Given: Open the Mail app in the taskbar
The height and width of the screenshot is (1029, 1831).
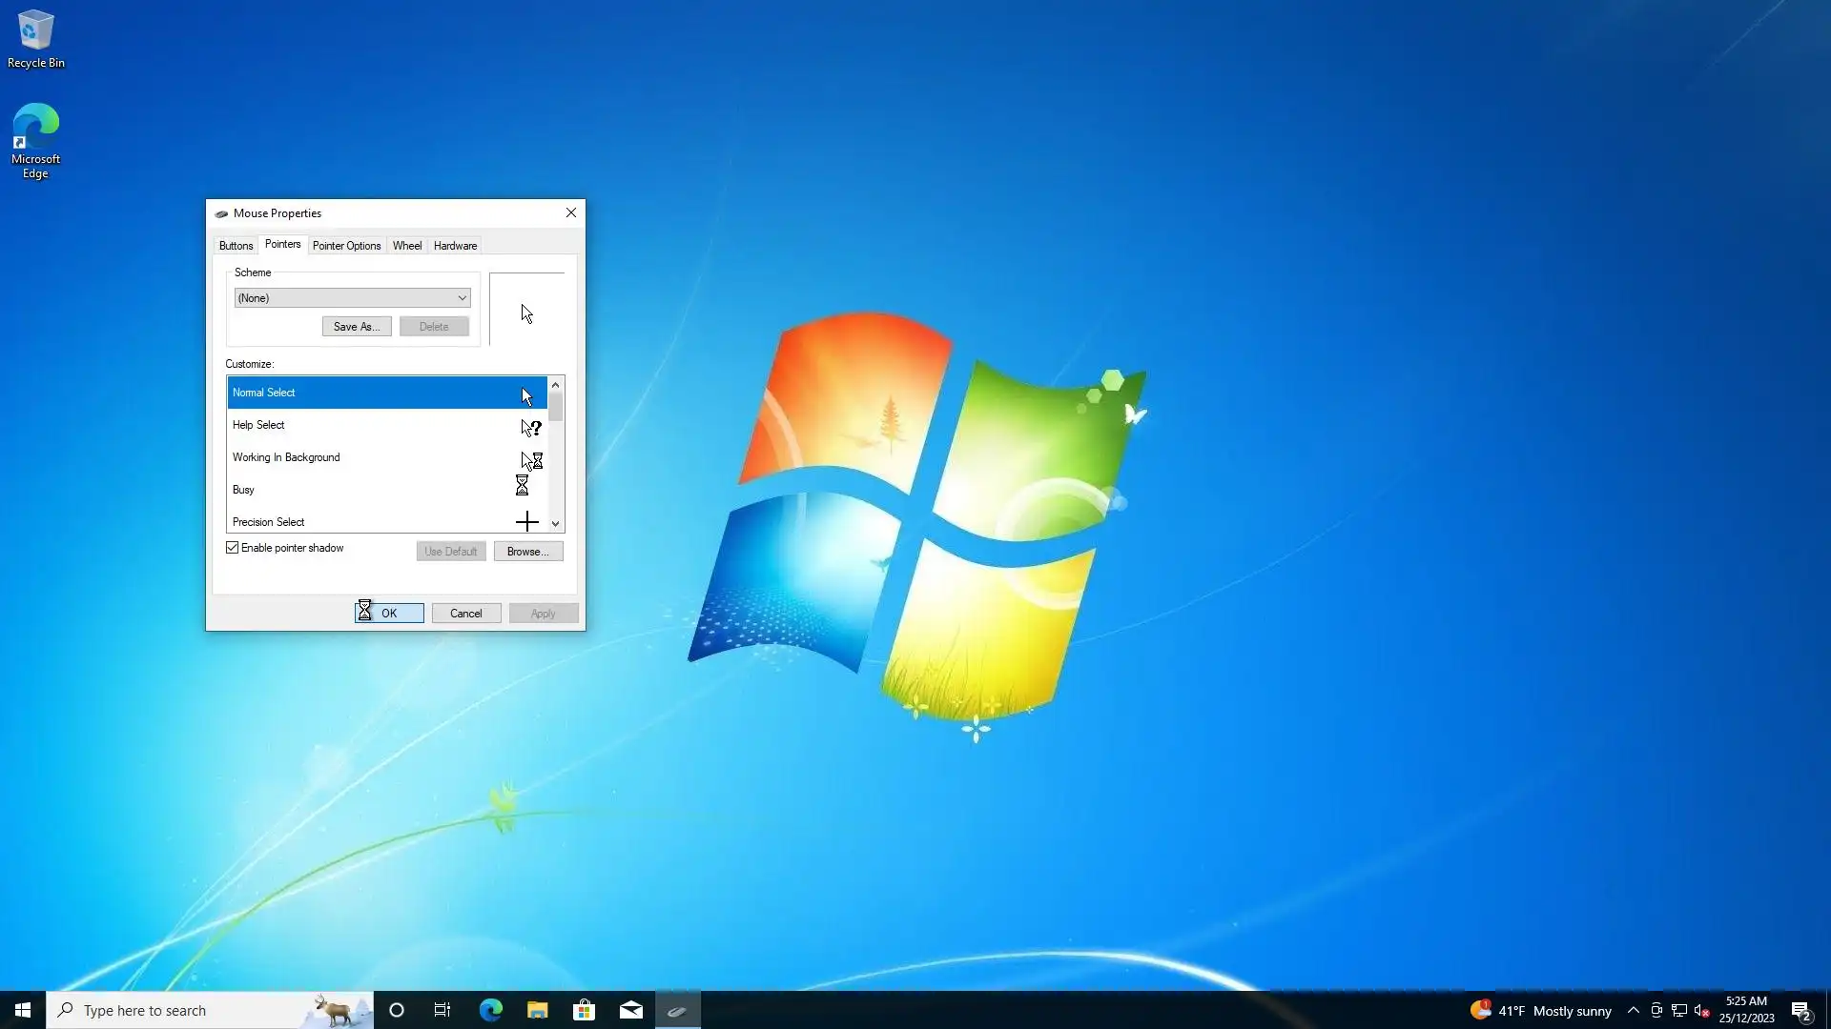Looking at the screenshot, I should point(630,1010).
